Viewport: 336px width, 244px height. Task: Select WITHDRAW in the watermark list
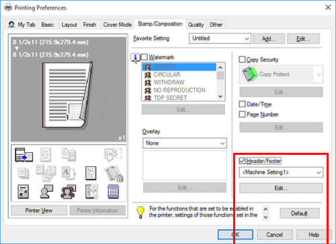(x=179, y=82)
